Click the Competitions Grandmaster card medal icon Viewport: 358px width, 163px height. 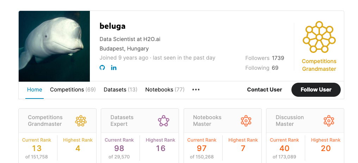(81, 121)
